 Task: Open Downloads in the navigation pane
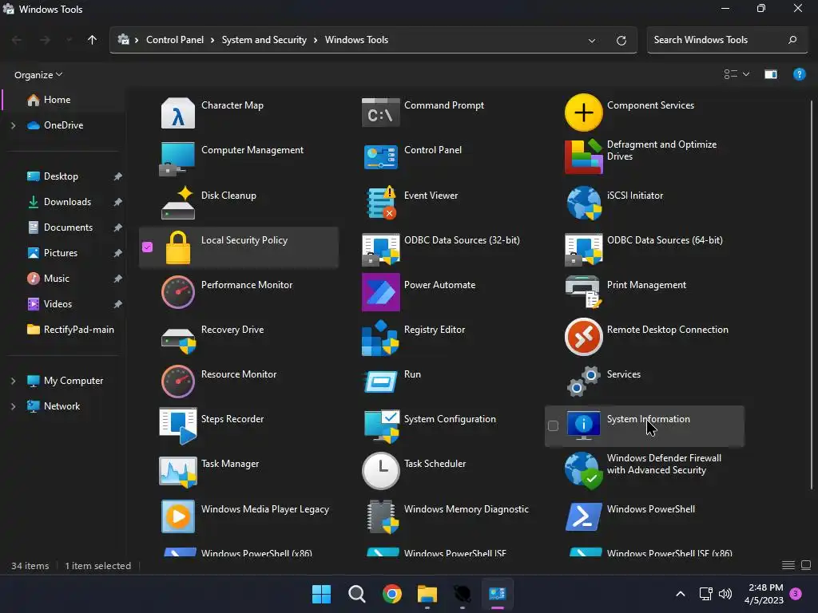click(66, 202)
